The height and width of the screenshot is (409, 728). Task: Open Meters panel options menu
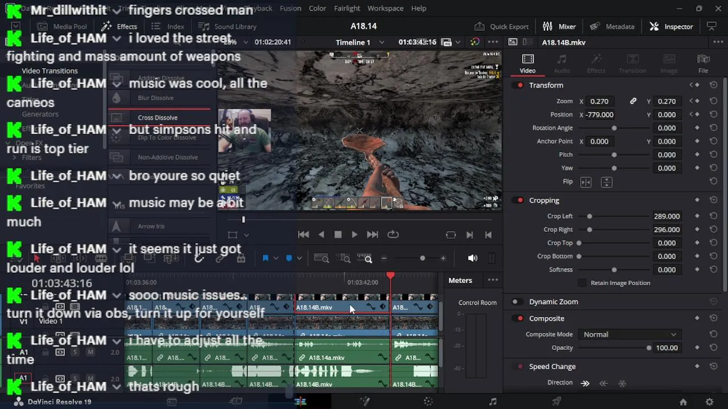click(x=493, y=280)
